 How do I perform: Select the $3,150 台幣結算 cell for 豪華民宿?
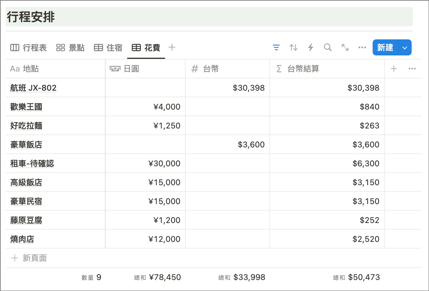[327, 201]
